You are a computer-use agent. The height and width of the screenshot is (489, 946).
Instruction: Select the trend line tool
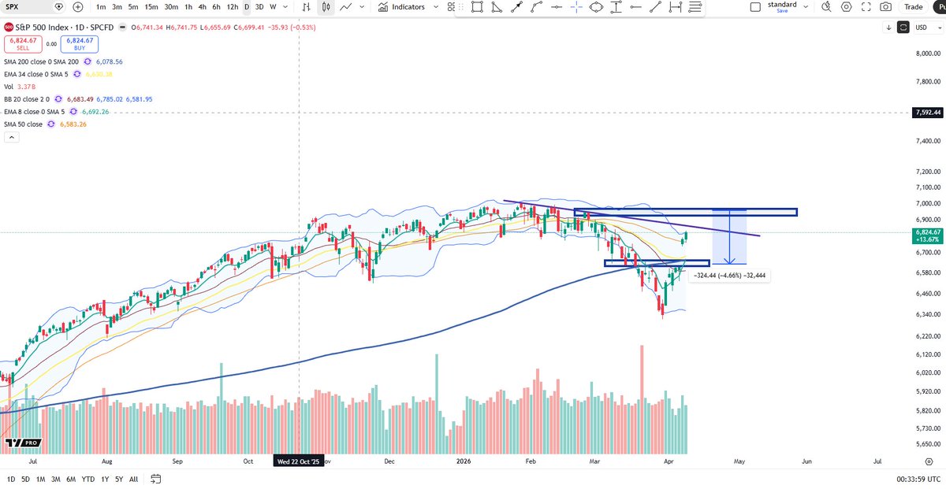pos(655,7)
